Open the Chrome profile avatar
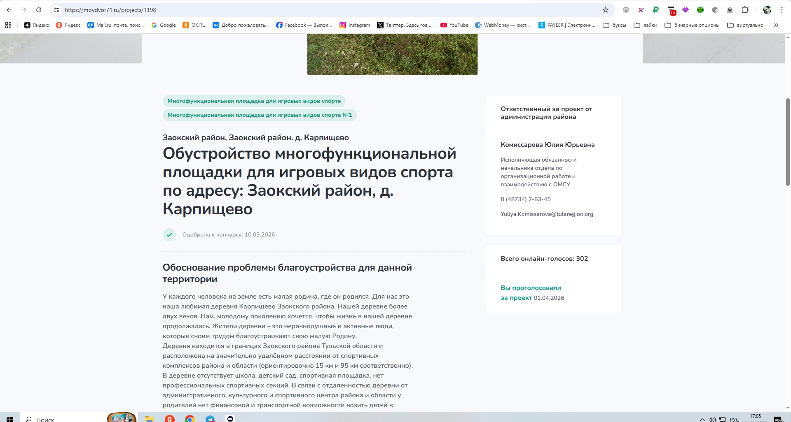Screen dimensions: 791x422 click(x=767, y=10)
